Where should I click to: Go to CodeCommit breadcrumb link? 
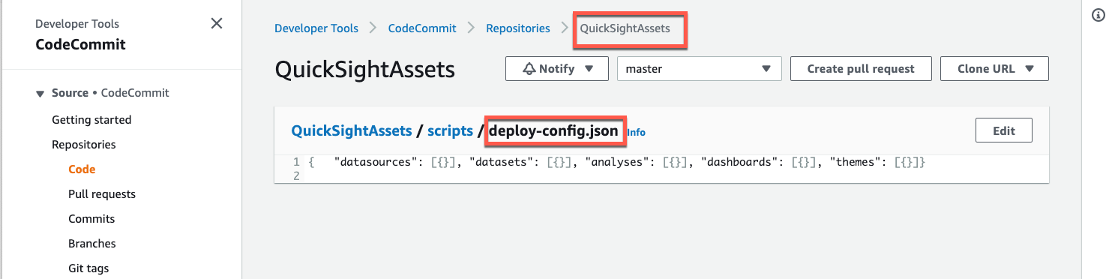(422, 28)
